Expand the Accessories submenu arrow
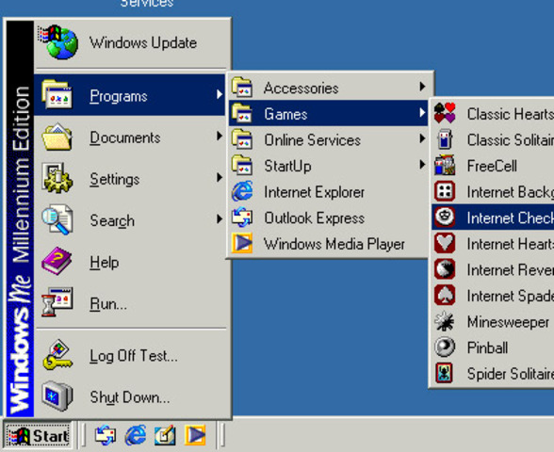Screen dimensions: 554x452 click(422, 87)
